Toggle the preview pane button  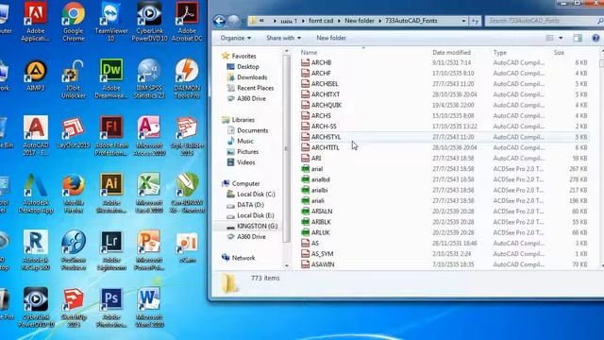click(x=578, y=38)
